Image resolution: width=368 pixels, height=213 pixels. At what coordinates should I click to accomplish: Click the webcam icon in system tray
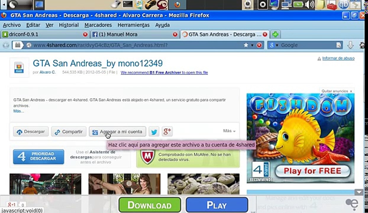(248, 4)
